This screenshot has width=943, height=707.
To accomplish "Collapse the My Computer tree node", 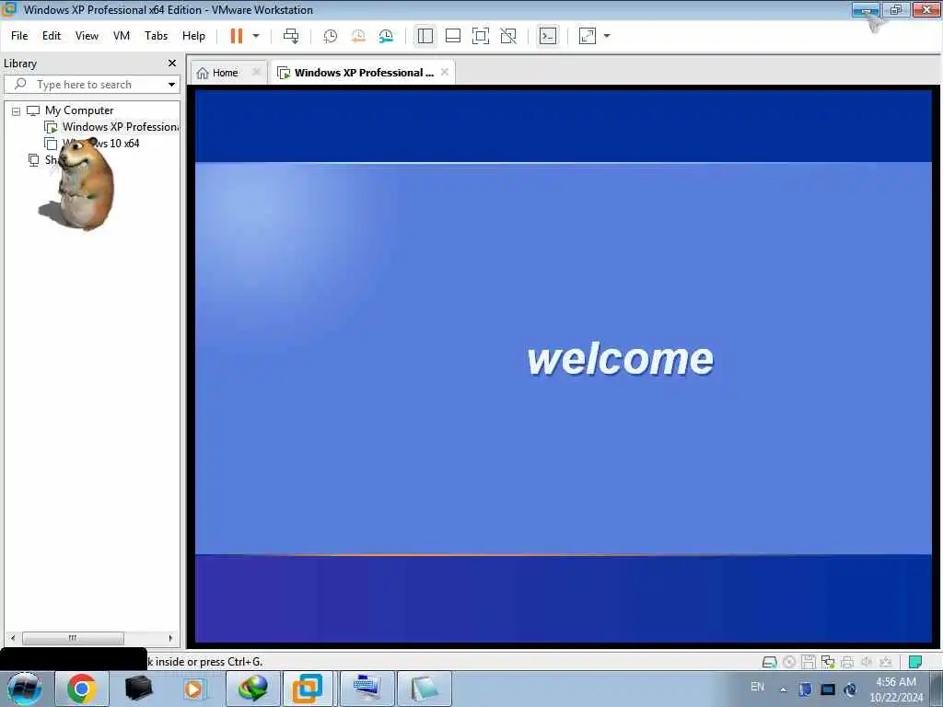I will (x=17, y=111).
